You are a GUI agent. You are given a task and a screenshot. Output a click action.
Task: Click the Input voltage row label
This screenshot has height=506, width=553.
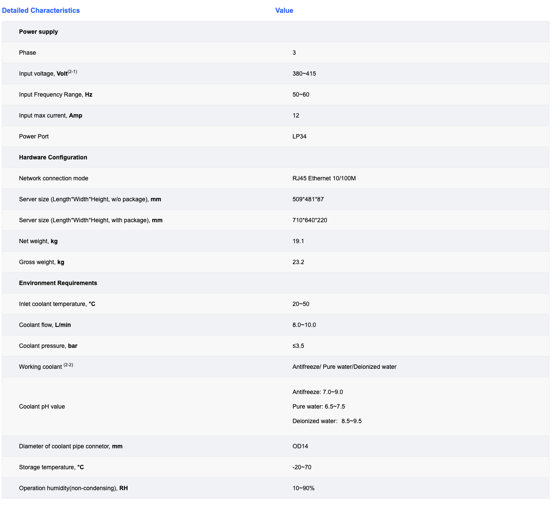48,74
